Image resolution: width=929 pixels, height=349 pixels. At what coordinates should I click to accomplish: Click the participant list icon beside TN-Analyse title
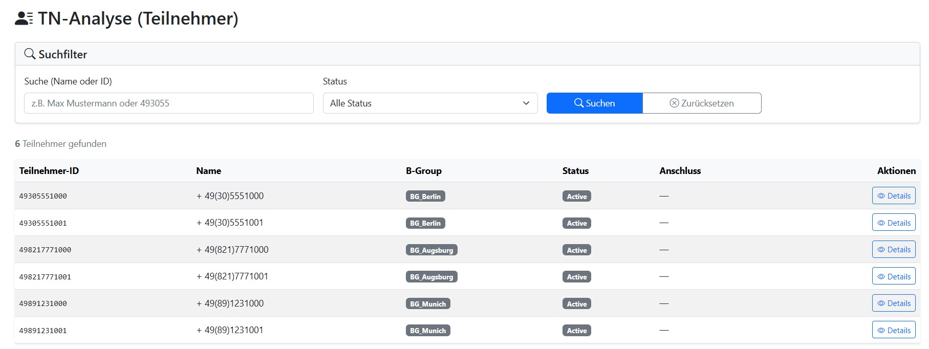point(24,19)
